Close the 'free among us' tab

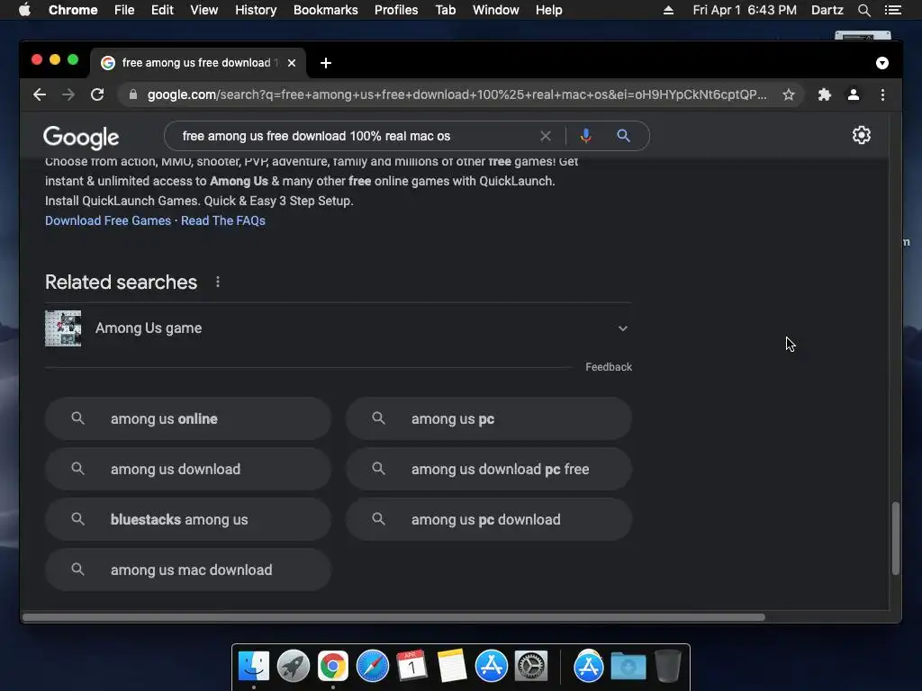pos(292,63)
